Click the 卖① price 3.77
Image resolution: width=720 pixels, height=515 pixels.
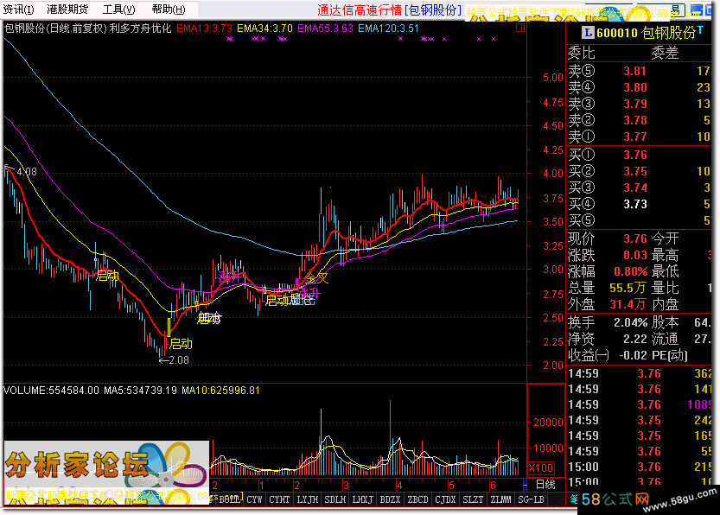tap(634, 137)
